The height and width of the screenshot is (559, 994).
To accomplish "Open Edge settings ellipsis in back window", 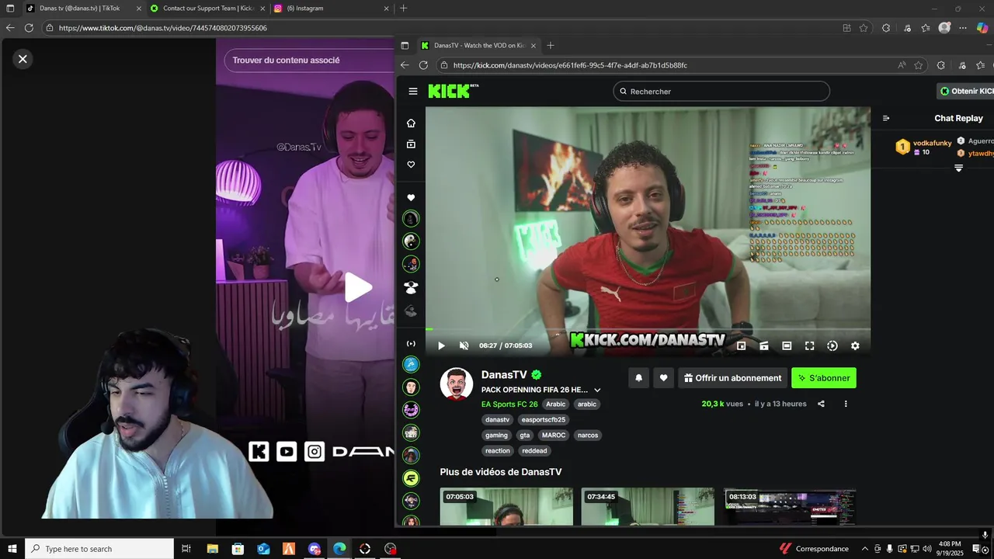I will (x=963, y=28).
